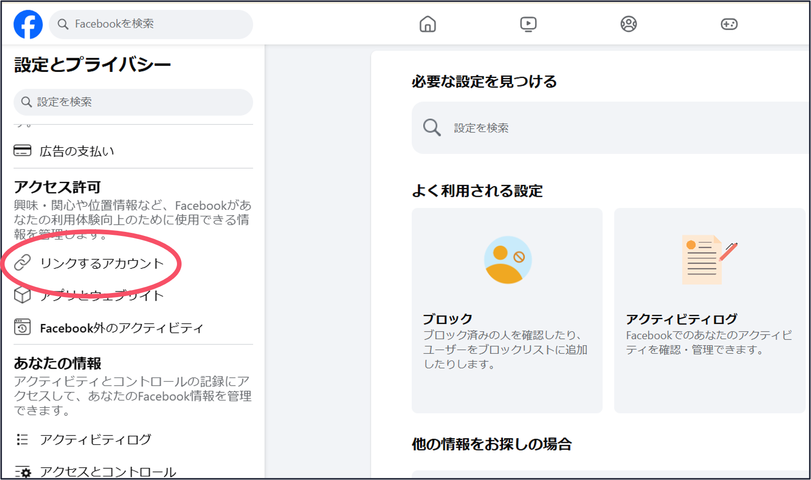
Task: Click the Off-Facebook activity clock icon
Action: tap(22, 328)
